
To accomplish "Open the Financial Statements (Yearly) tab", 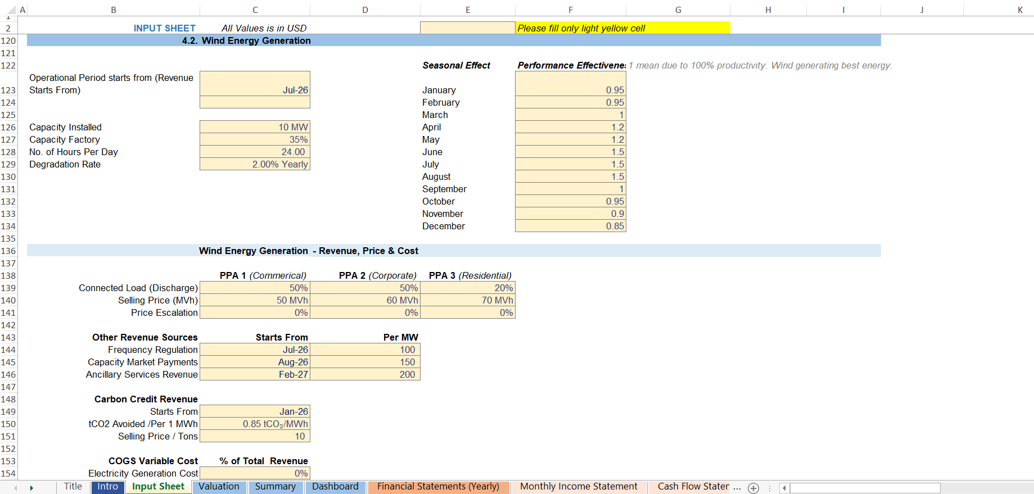I will (438, 487).
